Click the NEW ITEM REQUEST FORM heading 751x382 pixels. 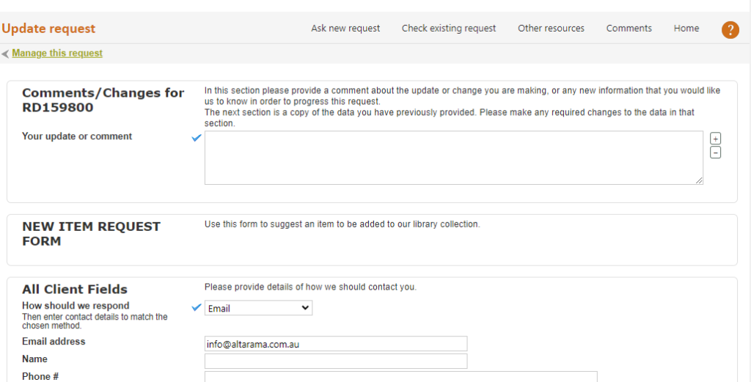coord(91,234)
